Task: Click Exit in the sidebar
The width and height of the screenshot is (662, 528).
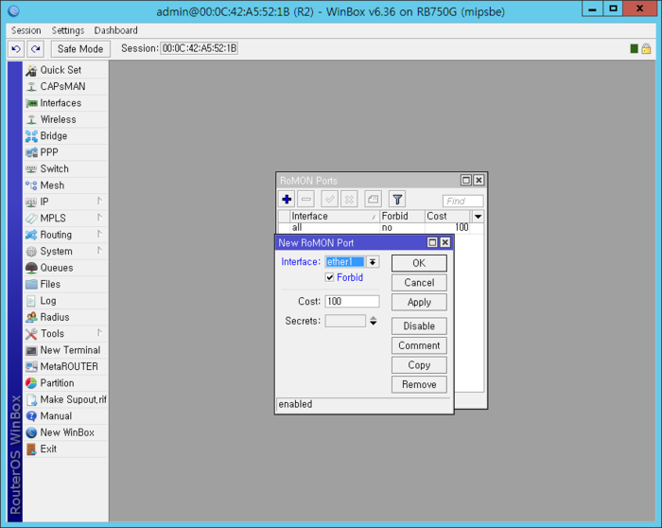Action: pos(65,449)
